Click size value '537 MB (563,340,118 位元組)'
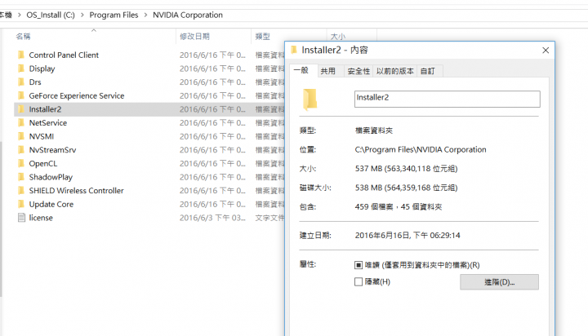588x336 pixels. tap(406, 169)
